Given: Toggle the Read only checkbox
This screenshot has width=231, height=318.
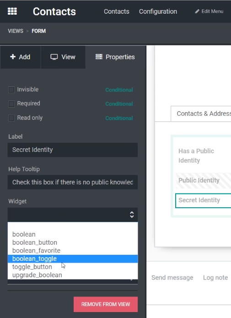Looking at the screenshot, I should coord(11,118).
